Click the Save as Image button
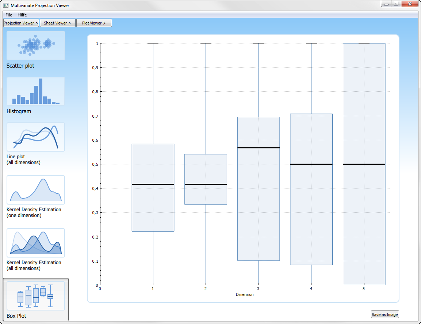The height and width of the screenshot is (324, 421). point(384,315)
